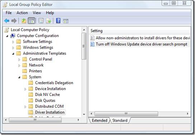Expand the Device Installation node
The width and height of the screenshot is (195, 135).
coord(25,89)
